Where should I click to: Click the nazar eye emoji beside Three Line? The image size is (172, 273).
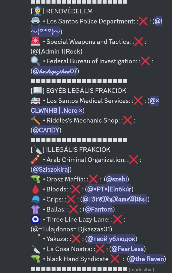point(35,219)
